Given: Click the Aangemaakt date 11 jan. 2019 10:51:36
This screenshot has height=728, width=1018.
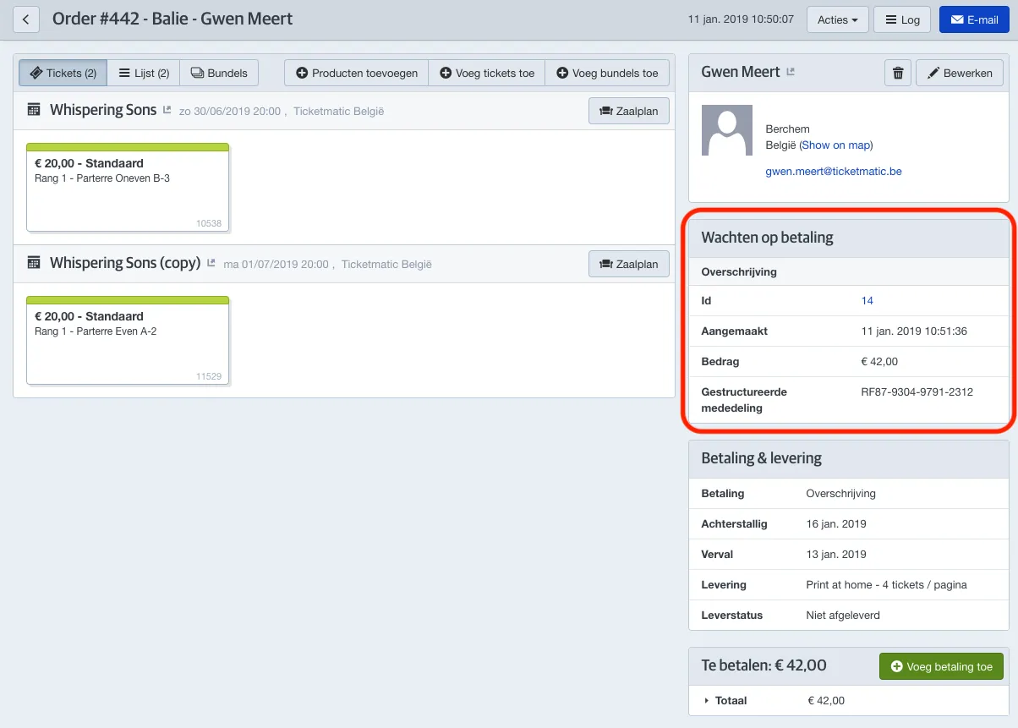Looking at the screenshot, I should 914,331.
